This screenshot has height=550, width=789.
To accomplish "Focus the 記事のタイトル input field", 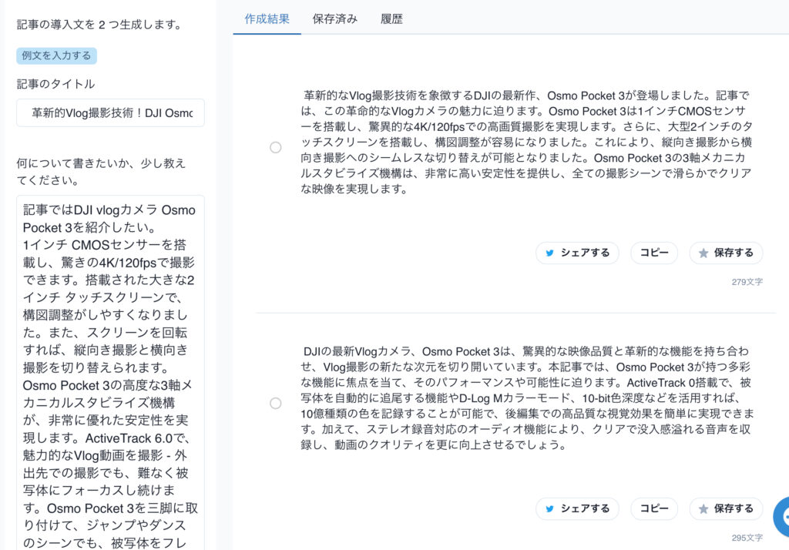I will tap(110, 112).
